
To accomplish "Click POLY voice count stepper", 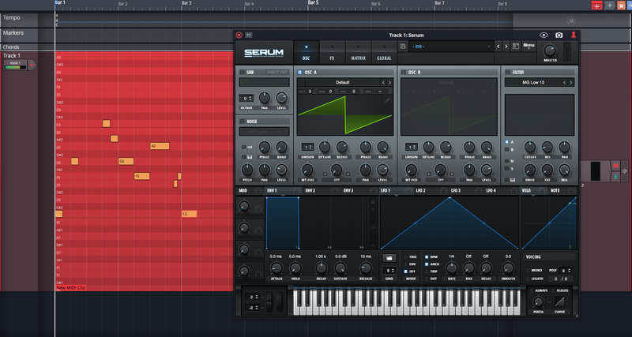I will tap(566, 270).
